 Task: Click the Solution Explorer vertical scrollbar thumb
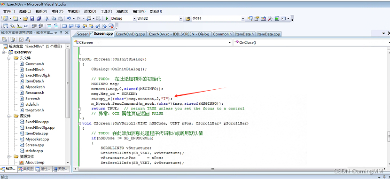click(x=68, y=83)
